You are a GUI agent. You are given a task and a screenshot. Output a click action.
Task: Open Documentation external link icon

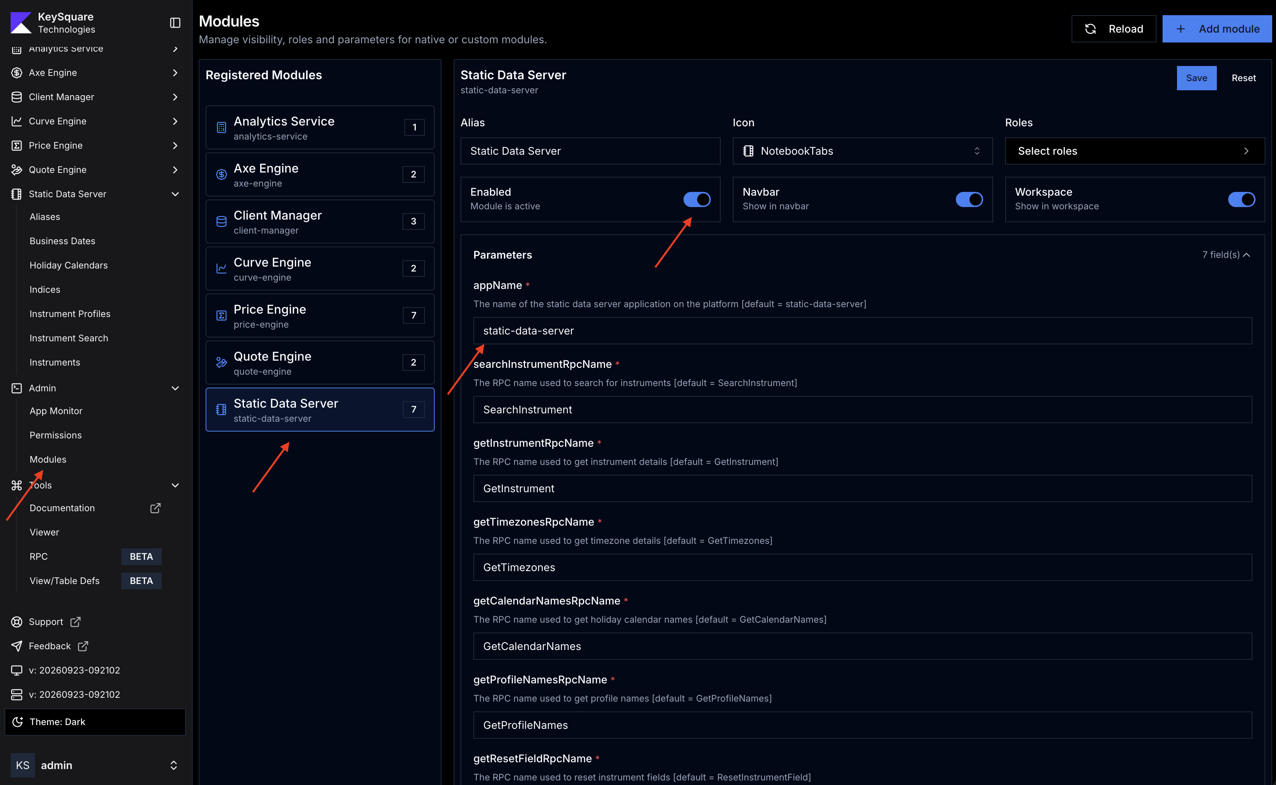[155, 508]
